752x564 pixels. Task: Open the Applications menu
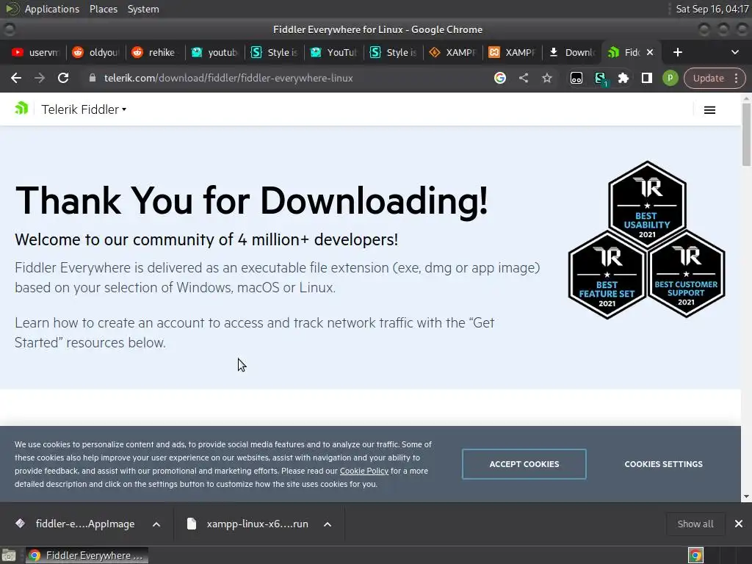(52, 9)
